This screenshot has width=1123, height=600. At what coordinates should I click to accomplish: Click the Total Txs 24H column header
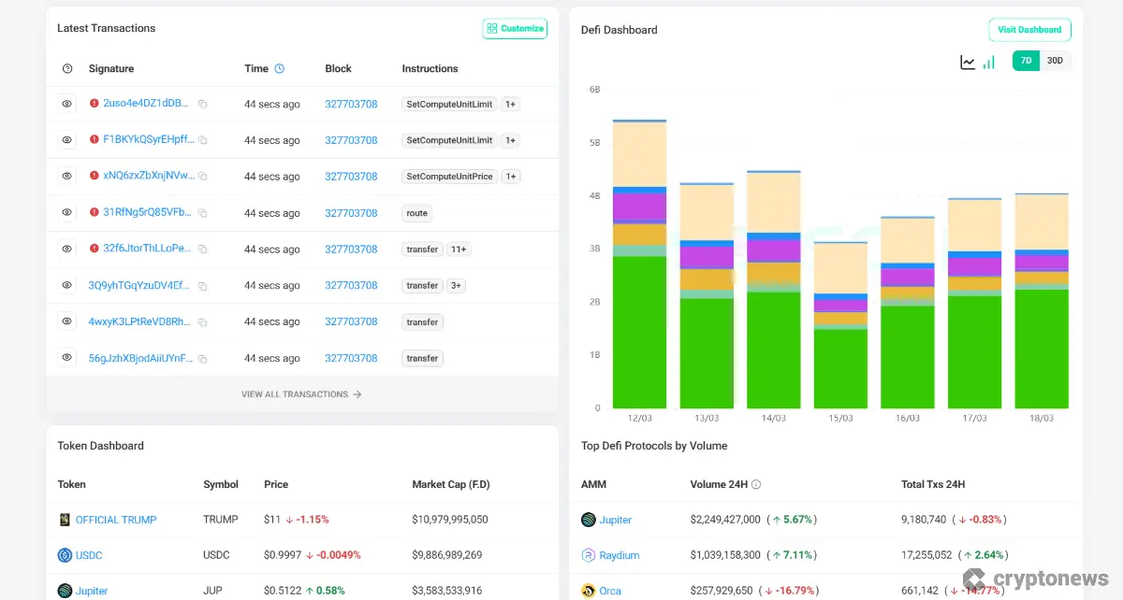tap(933, 484)
